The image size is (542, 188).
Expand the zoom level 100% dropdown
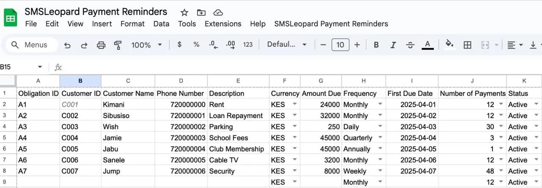147,45
